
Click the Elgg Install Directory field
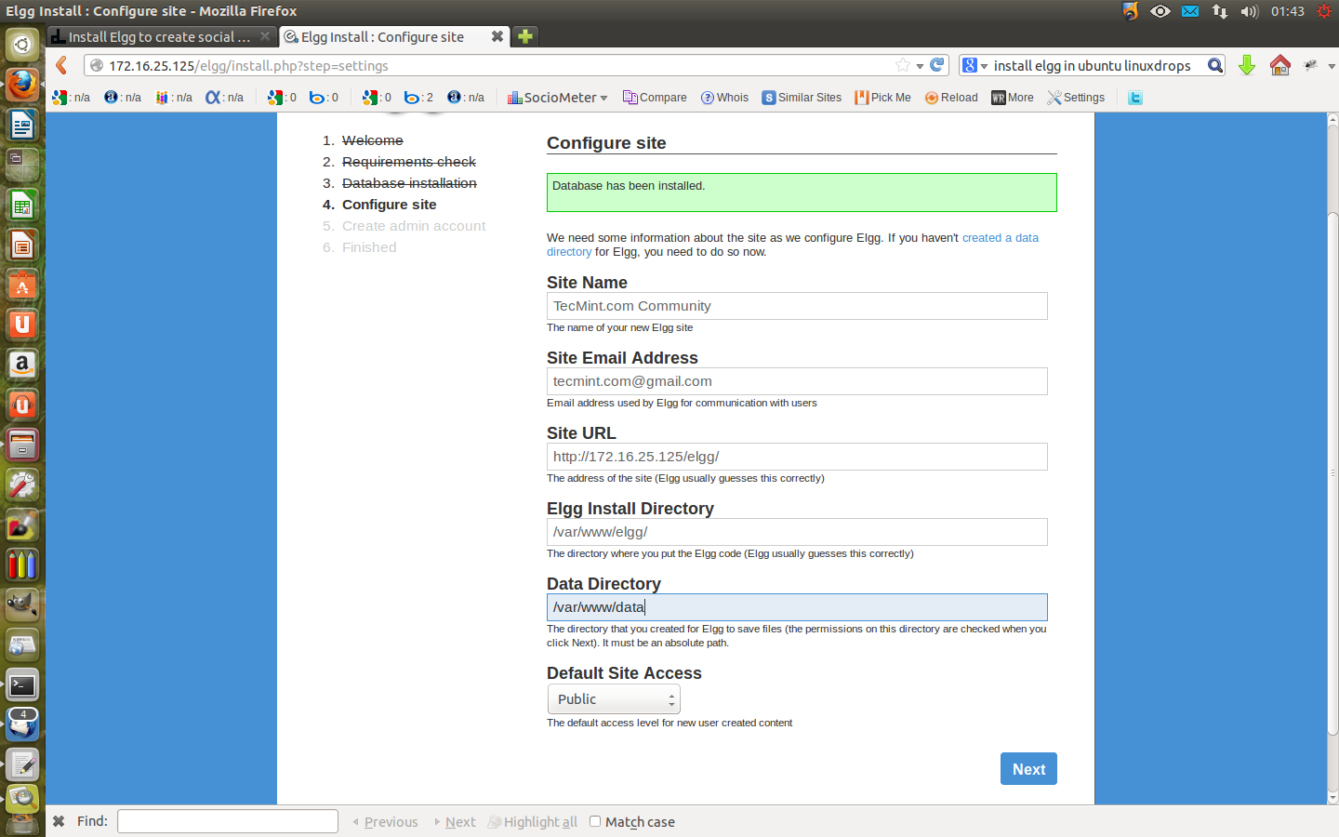click(x=797, y=532)
